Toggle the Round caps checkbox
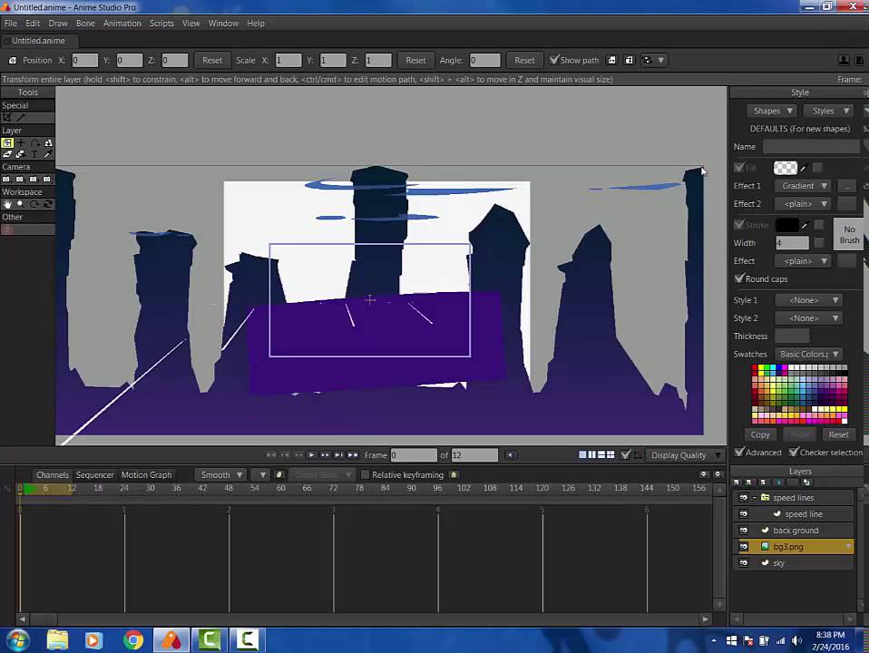 (x=738, y=278)
